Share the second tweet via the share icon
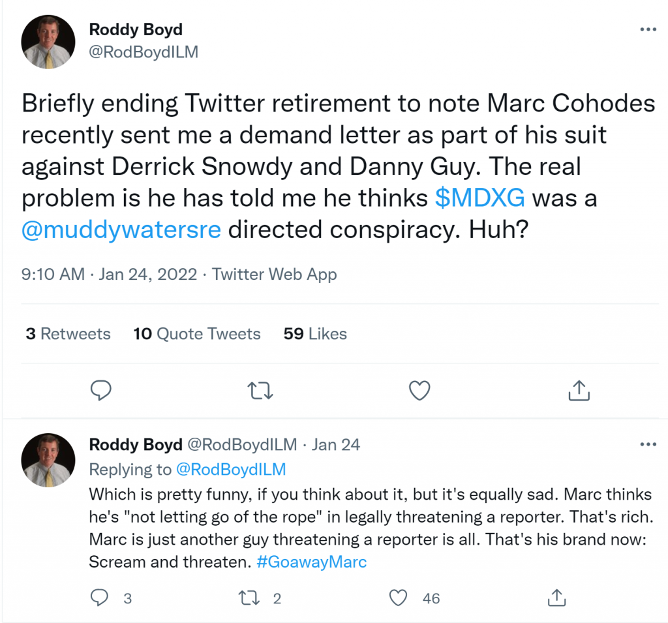The width and height of the screenshot is (668, 623). tap(556, 598)
